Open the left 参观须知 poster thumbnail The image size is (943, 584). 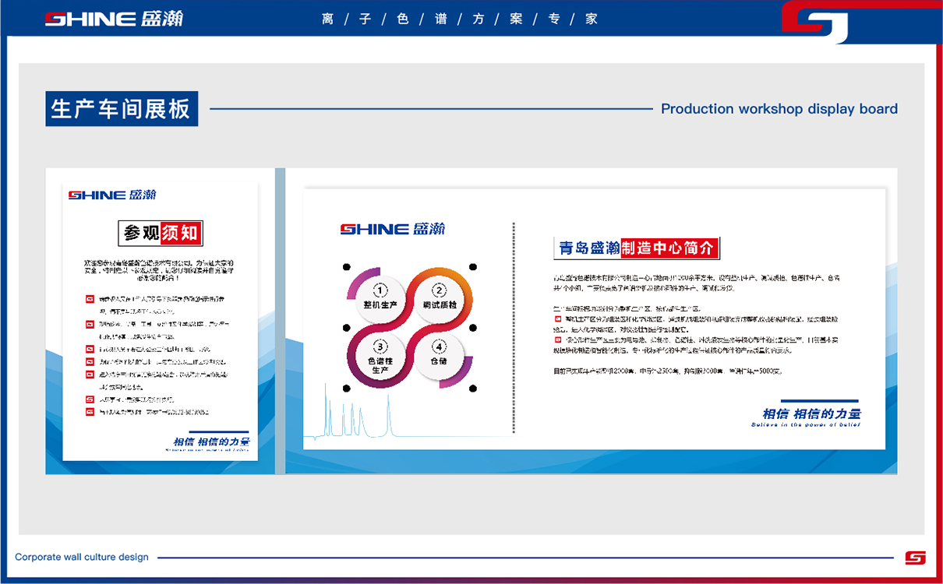tap(161, 321)
